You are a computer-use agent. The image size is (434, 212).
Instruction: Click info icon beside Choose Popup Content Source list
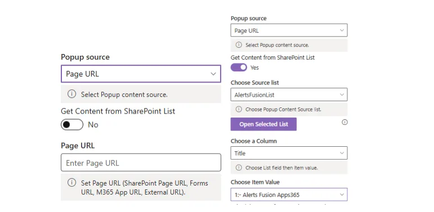click(239, 109)
